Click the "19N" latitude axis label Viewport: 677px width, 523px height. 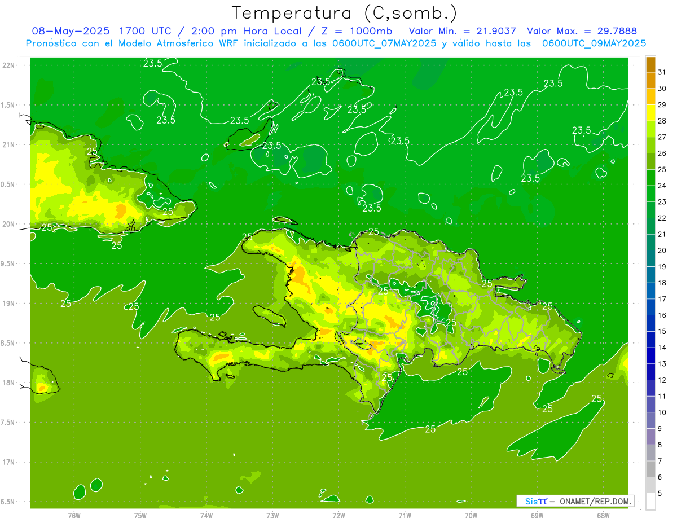(x=9, y=304)
